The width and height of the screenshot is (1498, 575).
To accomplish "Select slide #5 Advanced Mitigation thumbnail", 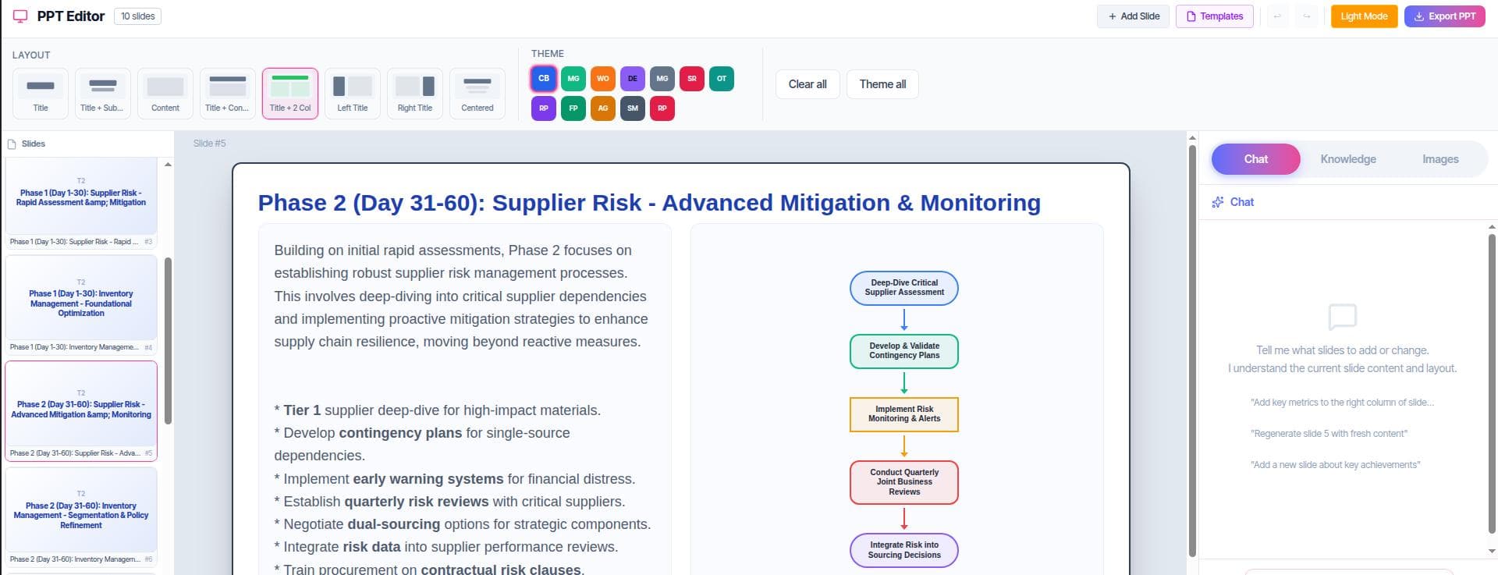I will pos(81,410).
